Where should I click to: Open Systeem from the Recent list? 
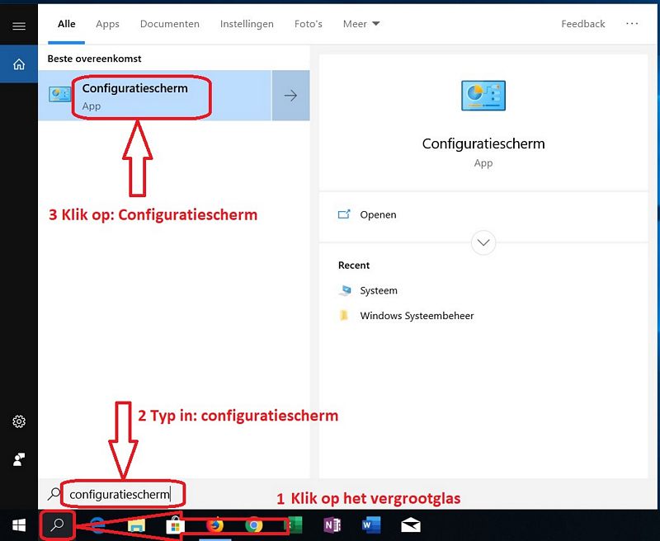[378, 290]
